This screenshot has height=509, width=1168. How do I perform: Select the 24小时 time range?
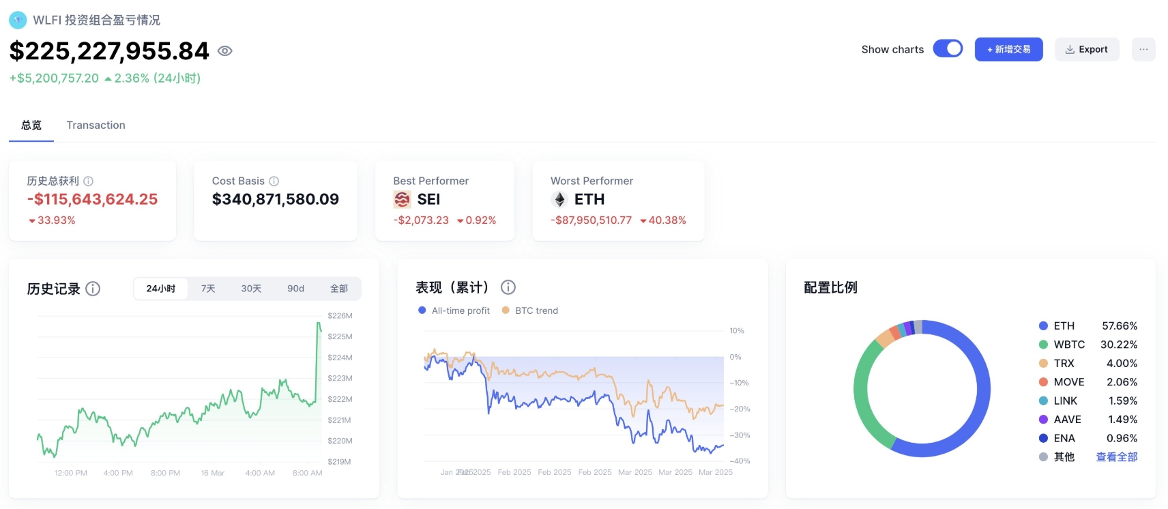coord(161,289)
